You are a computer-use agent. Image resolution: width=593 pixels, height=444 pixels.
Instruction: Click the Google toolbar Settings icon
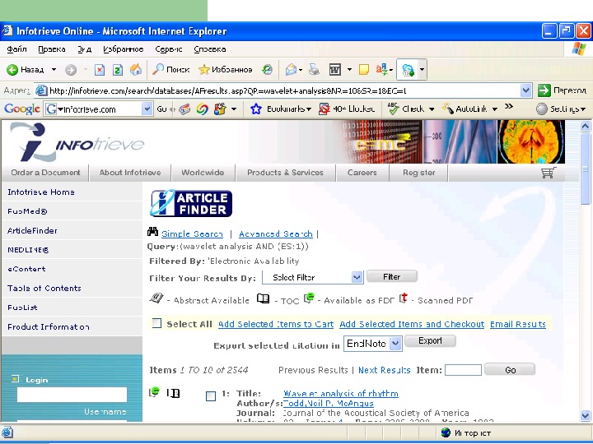[x=542, y=109]
